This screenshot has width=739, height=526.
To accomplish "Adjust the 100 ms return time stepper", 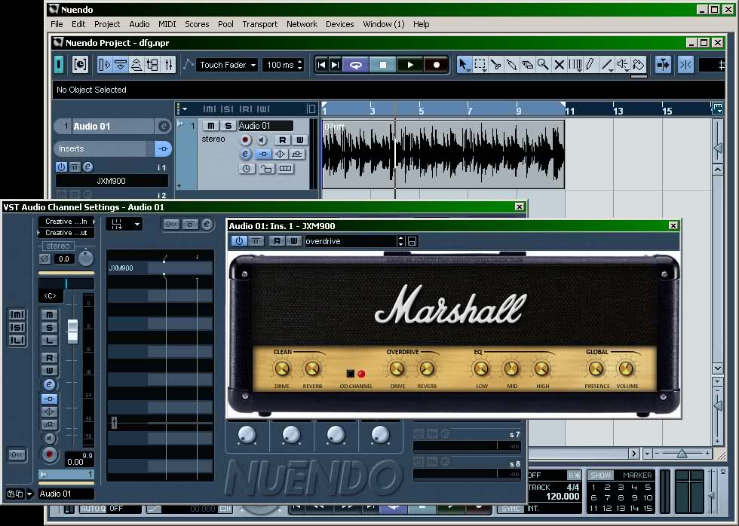I will (300, 65).
